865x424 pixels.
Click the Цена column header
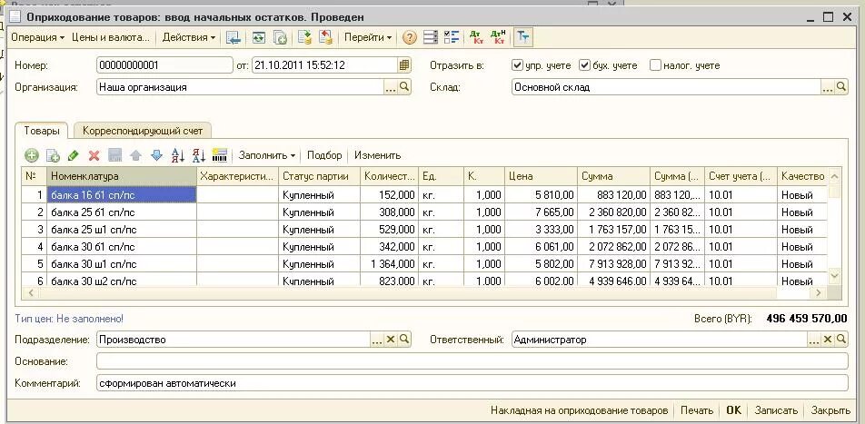click(541, 176)
